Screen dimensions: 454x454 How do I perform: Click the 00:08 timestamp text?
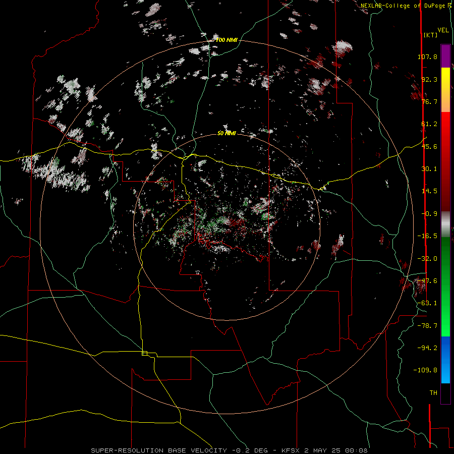[357, 450]
